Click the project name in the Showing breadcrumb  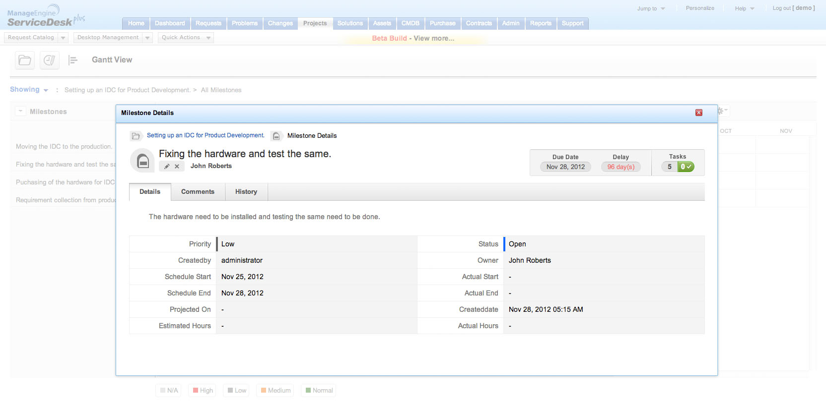[128, 90]
